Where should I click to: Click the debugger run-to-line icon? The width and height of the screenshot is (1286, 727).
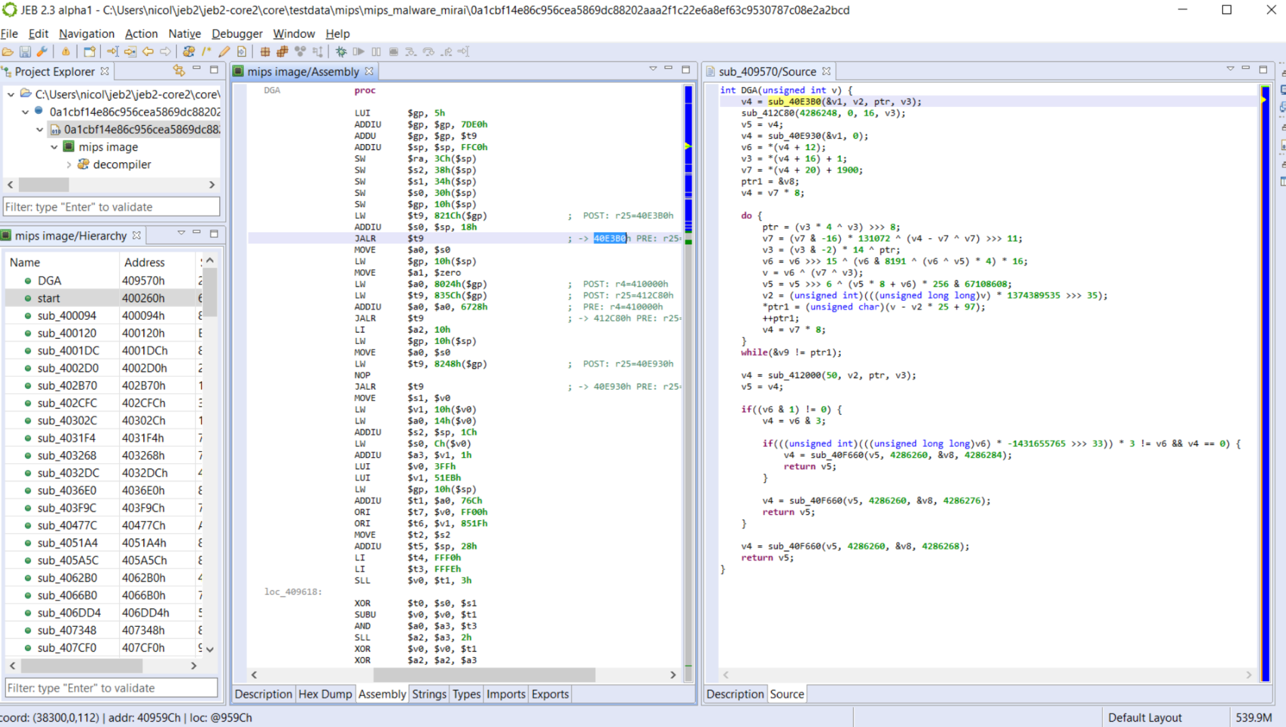tap(463, 52)
